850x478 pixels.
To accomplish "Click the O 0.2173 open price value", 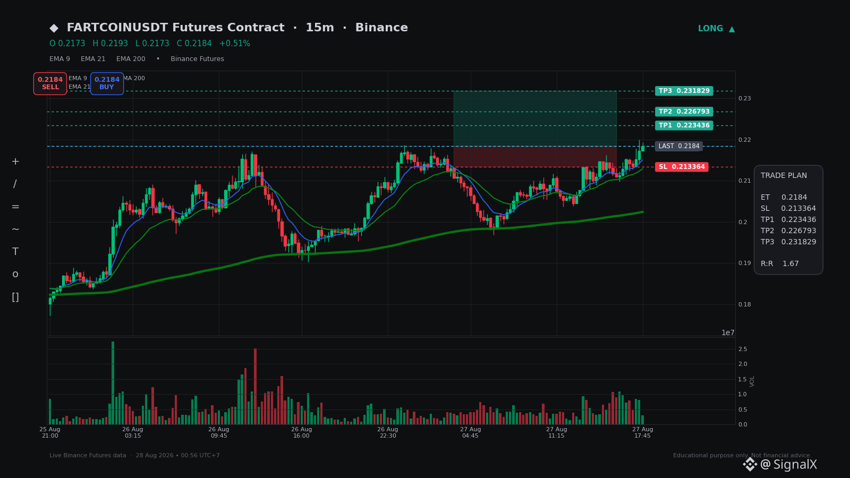I will (67, 44).
